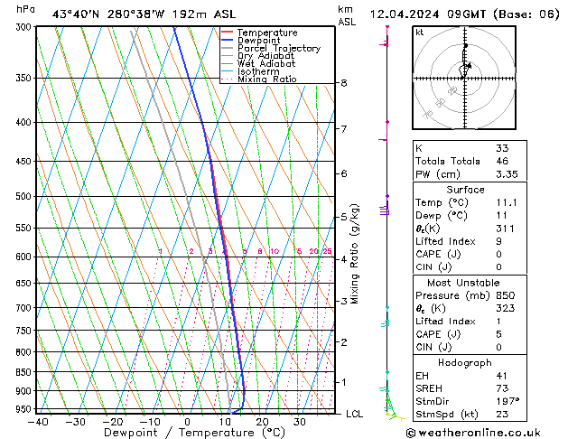Image resolution: width=568 pixels, height=439 pixels.
Task: Click the 300 hPa pressure axis label
Action: [25, 27]
